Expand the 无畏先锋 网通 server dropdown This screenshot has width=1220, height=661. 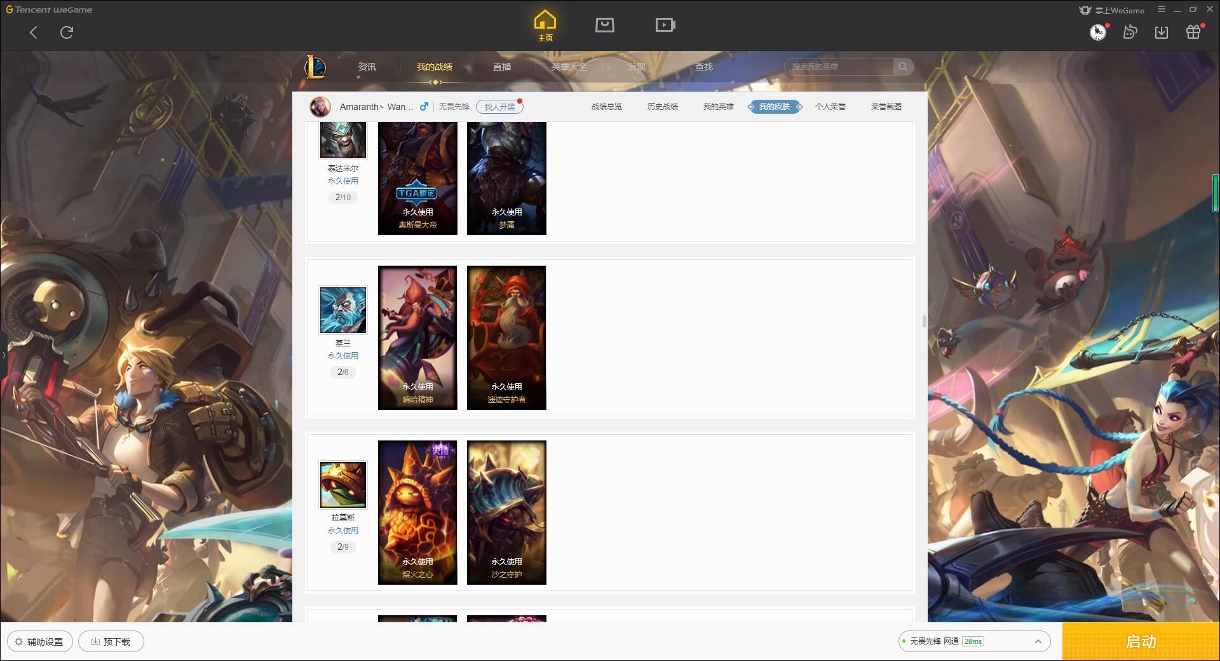tap(974, 642)
